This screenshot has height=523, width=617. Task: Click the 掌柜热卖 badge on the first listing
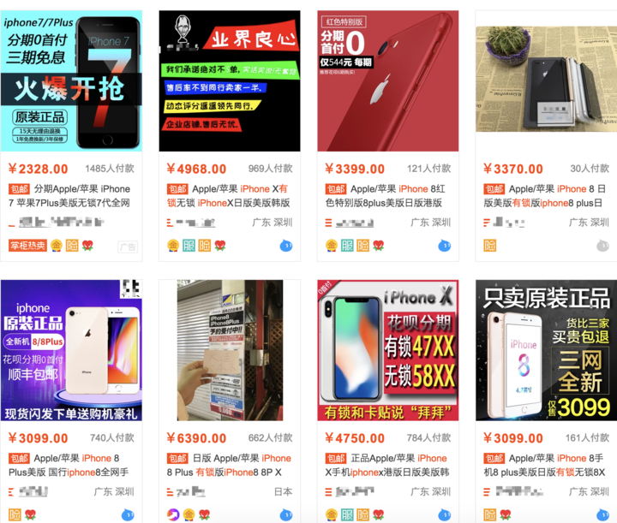pyautogui.click(x=27, y=246)
